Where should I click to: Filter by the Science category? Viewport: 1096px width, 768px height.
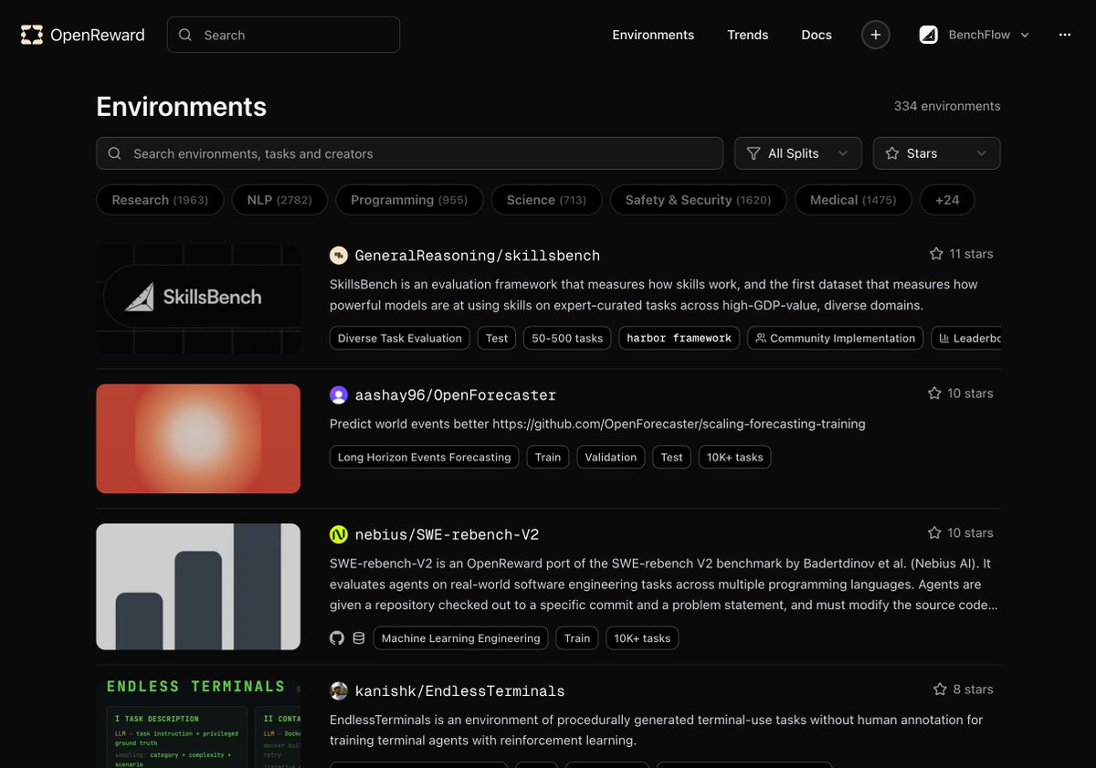[x=547, y=200]
